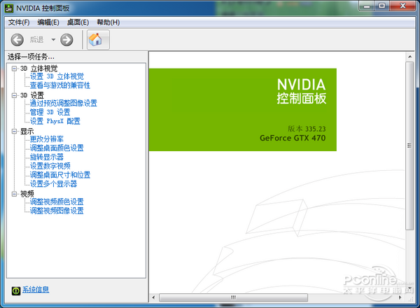The width and height of the screenshot is (420, 308).
Task: Click the Home icon in toolbar
Action: click(x=95, y=40)
